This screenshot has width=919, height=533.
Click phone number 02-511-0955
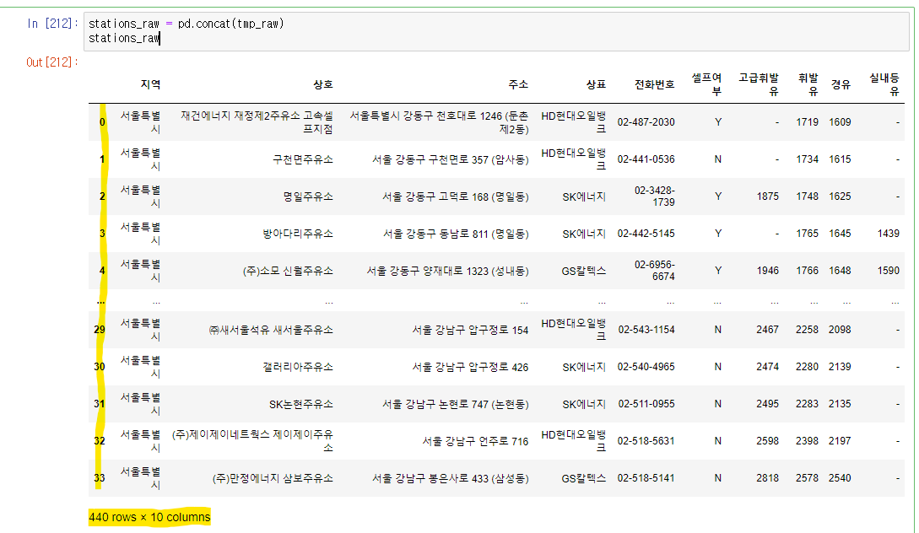coord(646,404)
